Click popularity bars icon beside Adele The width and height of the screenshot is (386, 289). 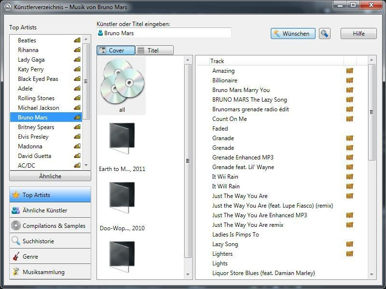click(x=77, y=88)
